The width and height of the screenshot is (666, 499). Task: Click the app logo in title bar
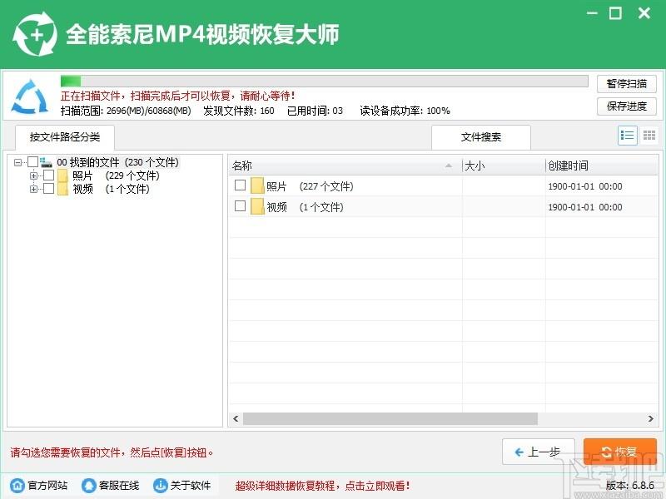pos(33,35)
